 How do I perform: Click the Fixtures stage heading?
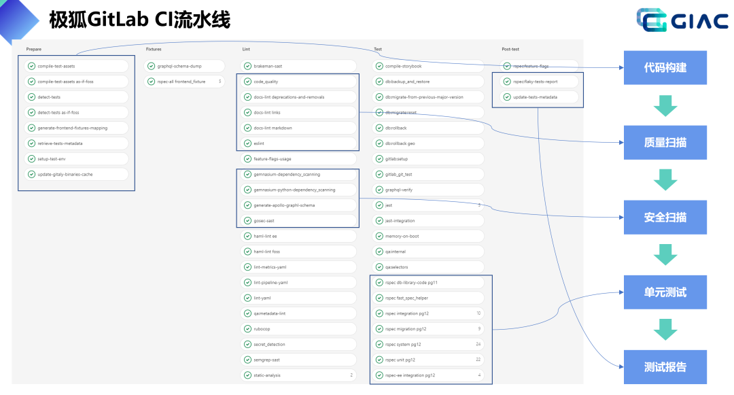(x=154, y=49)
